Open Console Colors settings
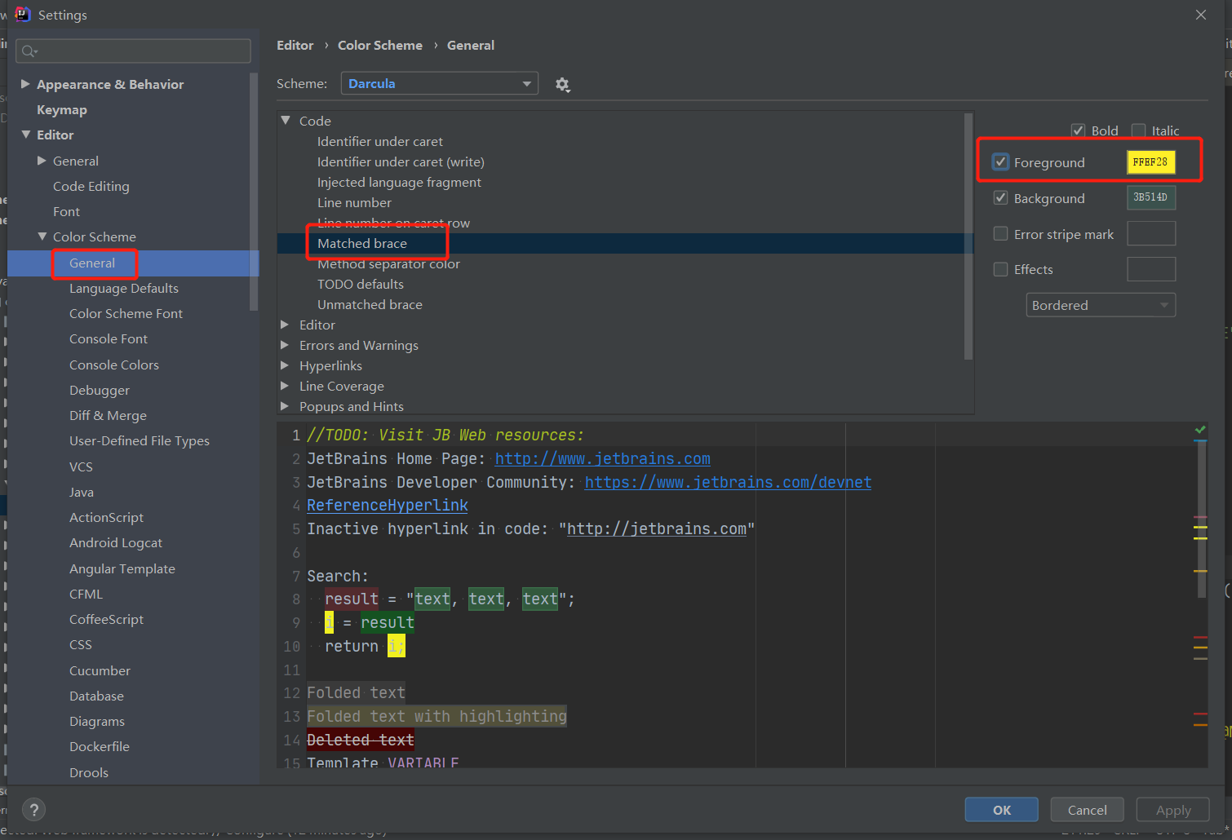 coord(114,365)
